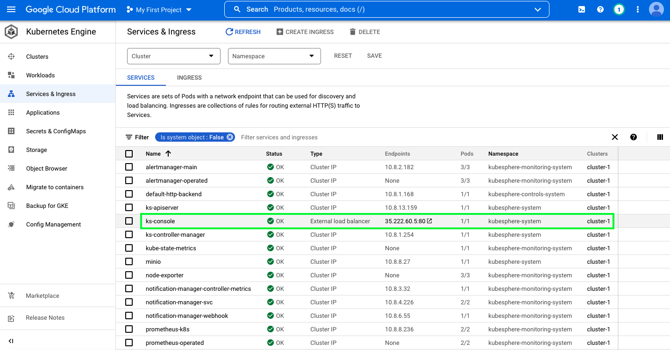The image size is (670, 350).
Task: Click the SAVE button
Action: [374, 55]
